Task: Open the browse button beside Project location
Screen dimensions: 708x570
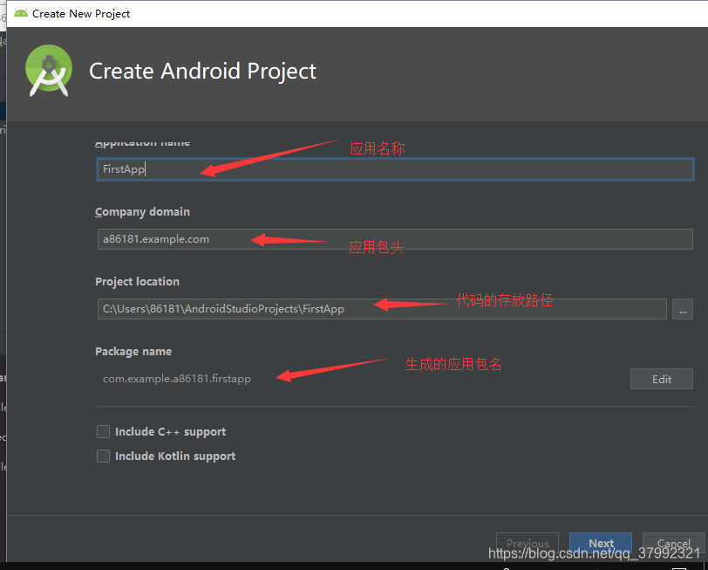Action: coord(683,309)
